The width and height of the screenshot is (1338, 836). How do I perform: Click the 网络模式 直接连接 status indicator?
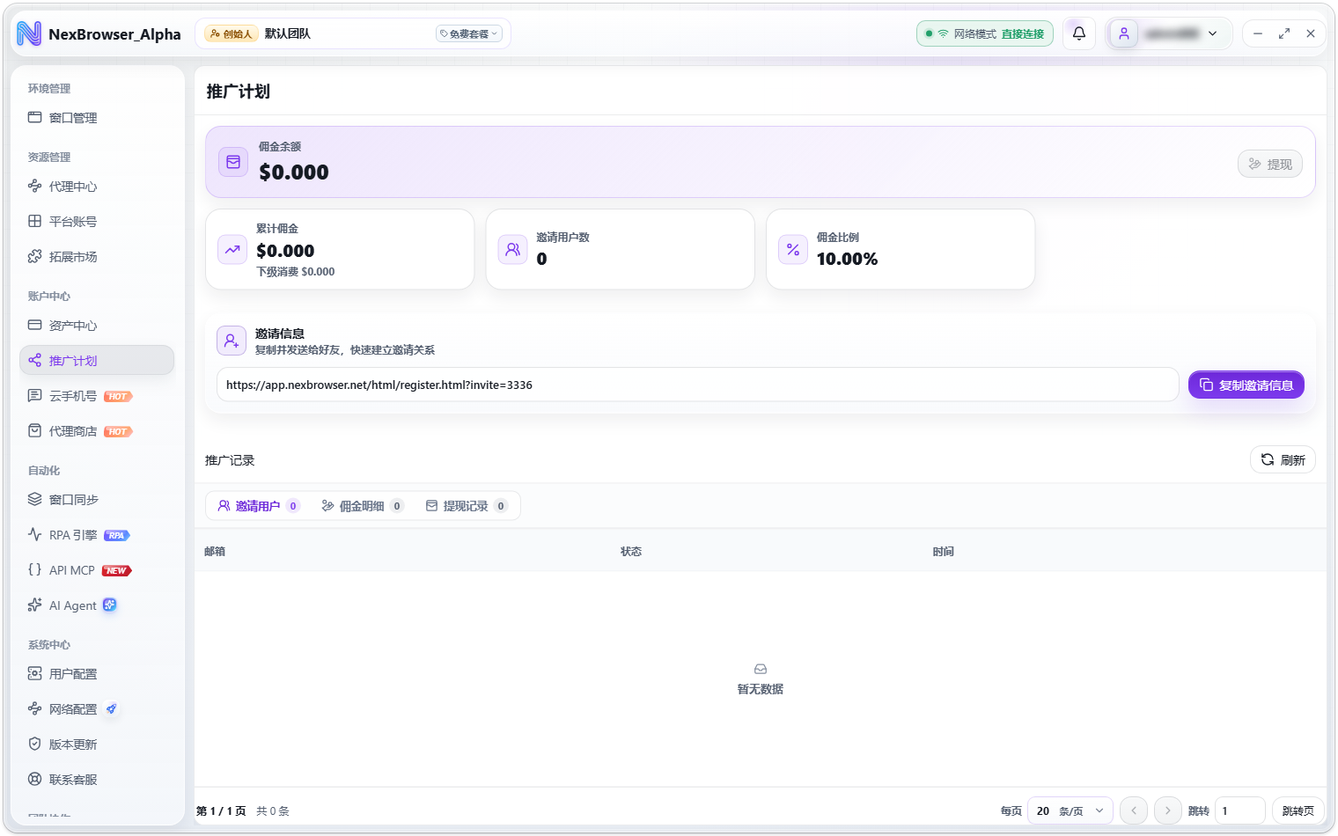point(985,33)
